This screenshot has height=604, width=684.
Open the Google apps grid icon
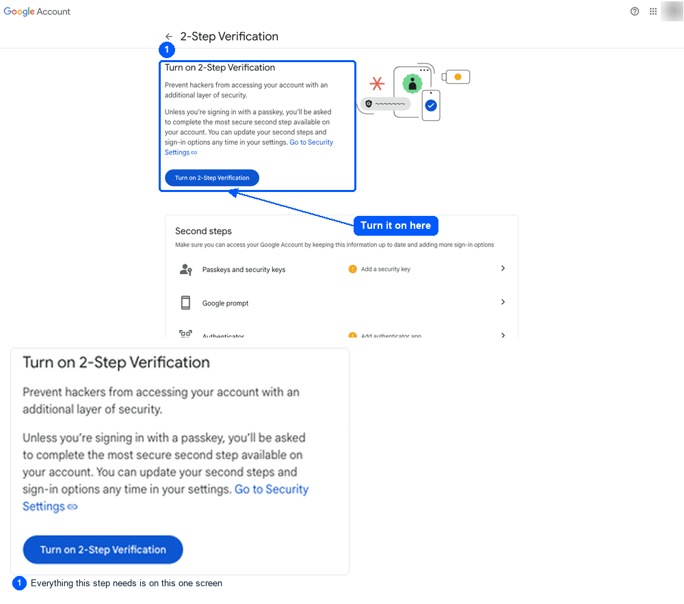point(653,12)
